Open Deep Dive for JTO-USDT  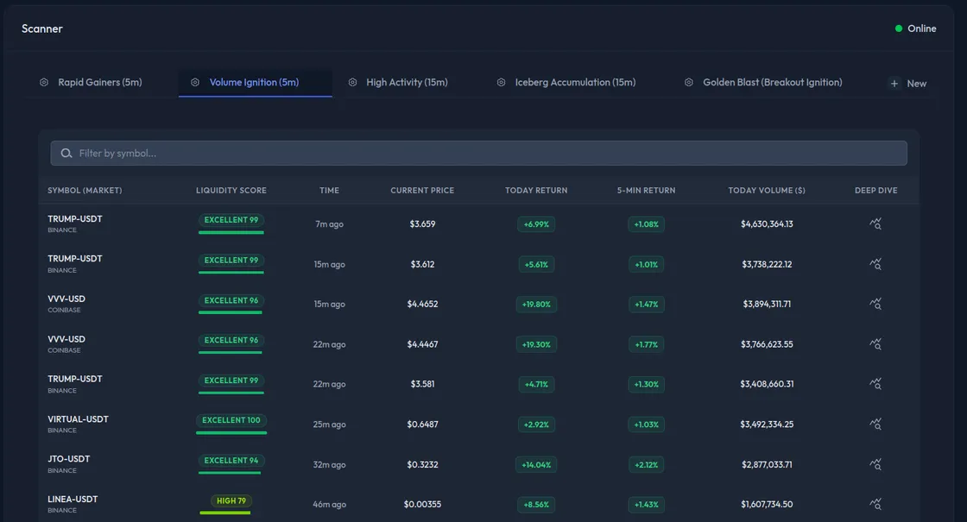click(875, 464)
